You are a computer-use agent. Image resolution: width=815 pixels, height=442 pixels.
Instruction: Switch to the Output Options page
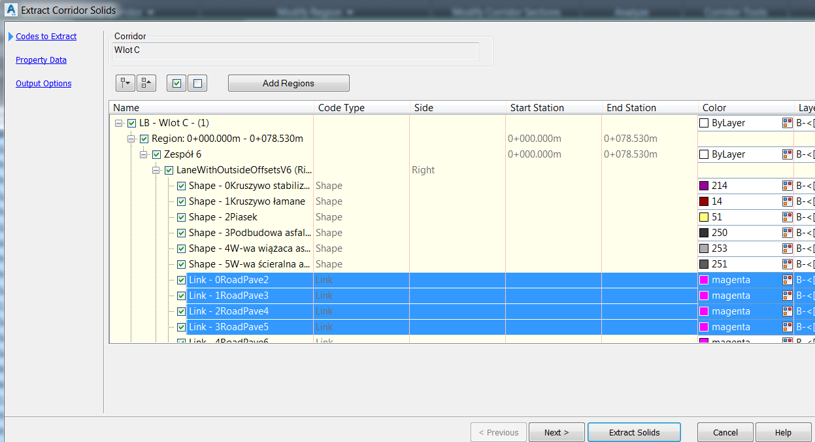pyautogui.click(x=43, y=83)
